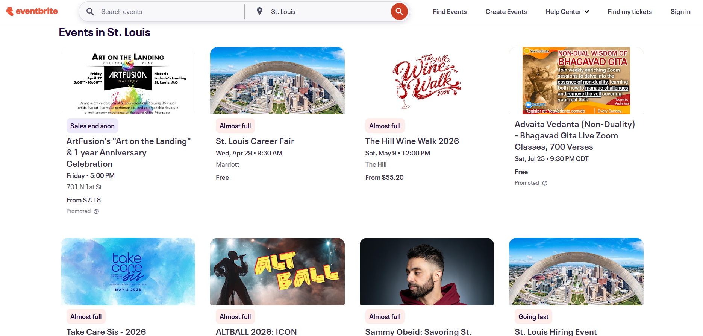The width and height of the screenshot is (703, 336).
Task: Click 'Sat, May 9 • 12:00 PM' date text
Action: tap(398, 153)
